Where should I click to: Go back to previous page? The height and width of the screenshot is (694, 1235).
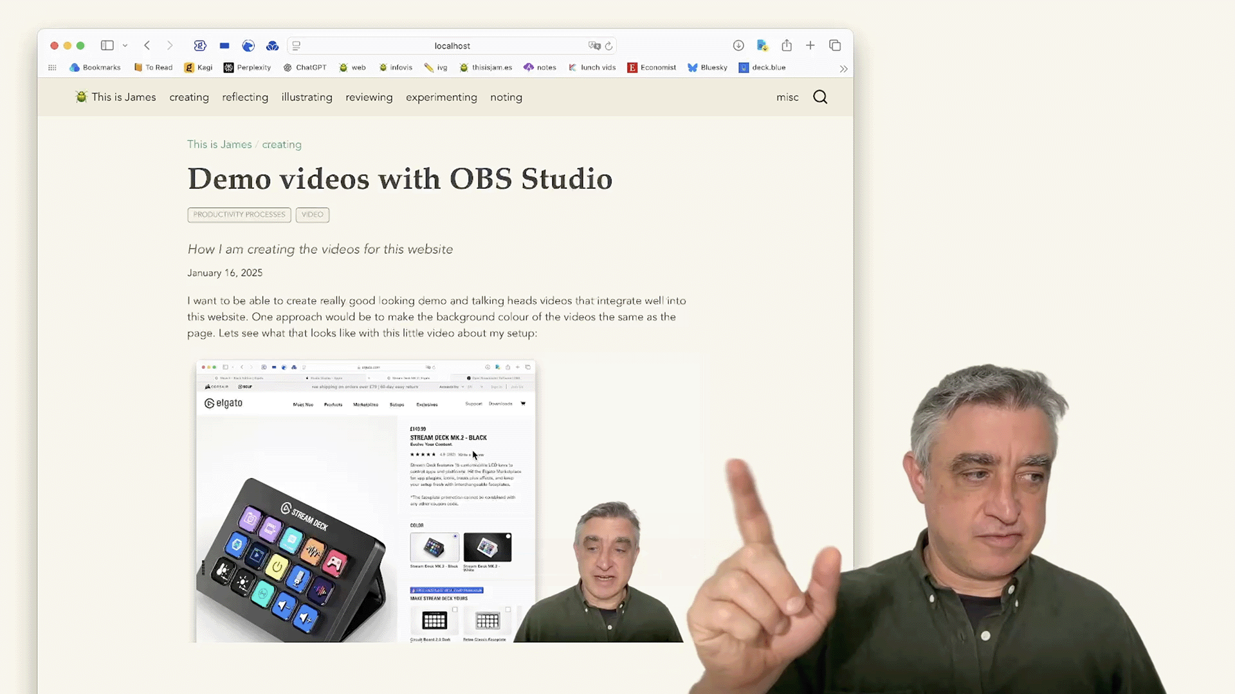tap(147, 46)
